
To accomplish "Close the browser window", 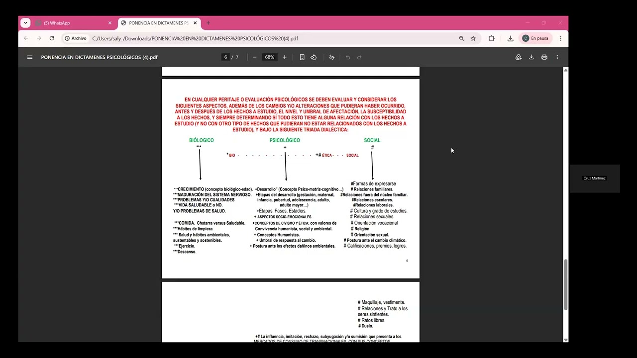I will (560, 23).
